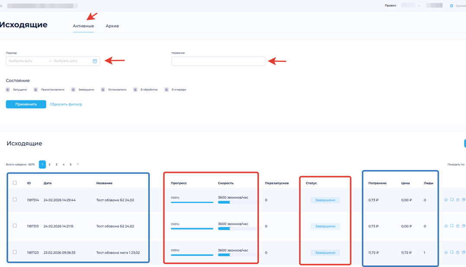Screen dimensions: 466x267
Task: Select the checkbox for row 1187313
Action: coord(15,226)
